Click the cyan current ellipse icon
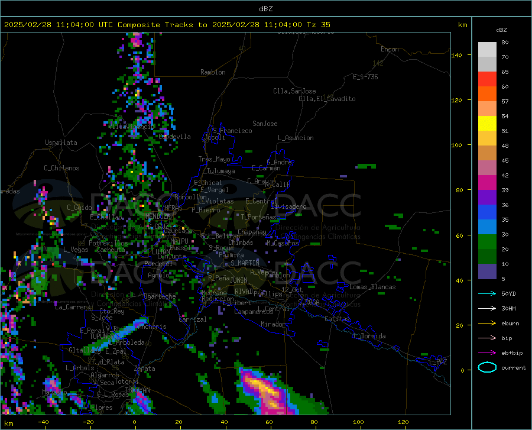The height and width of the screenshot is (430, 532). [487, 367]
